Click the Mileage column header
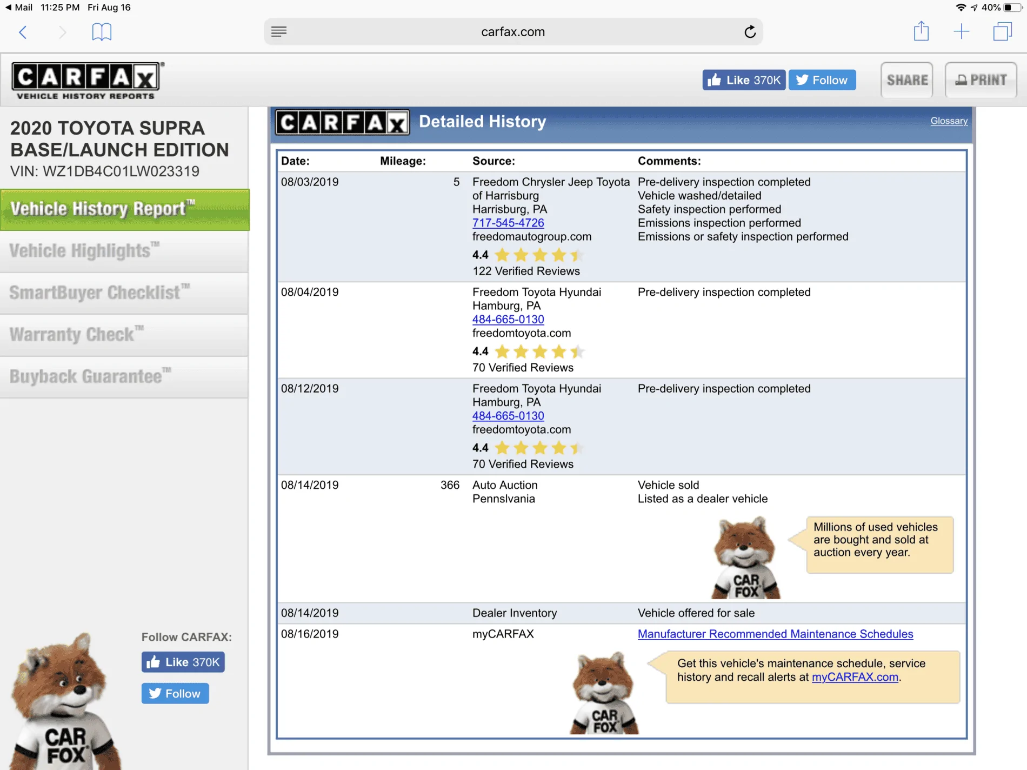 (x=403, y=161)
